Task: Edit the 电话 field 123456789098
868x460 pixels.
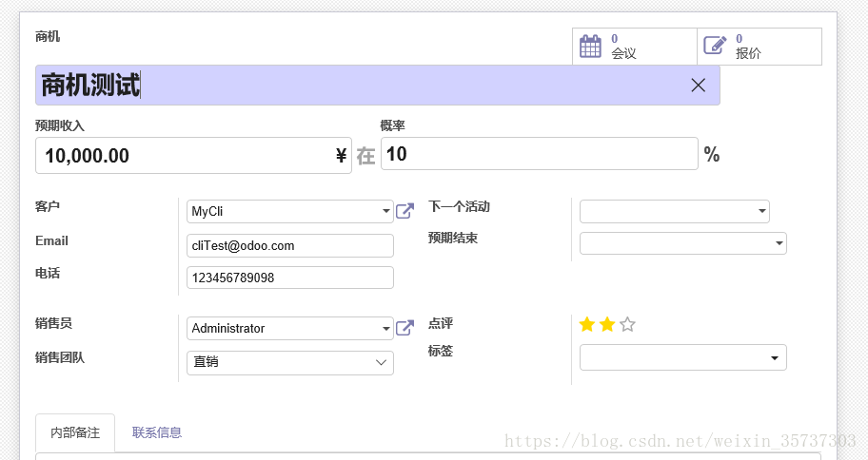Action: [x=290, y=278]
